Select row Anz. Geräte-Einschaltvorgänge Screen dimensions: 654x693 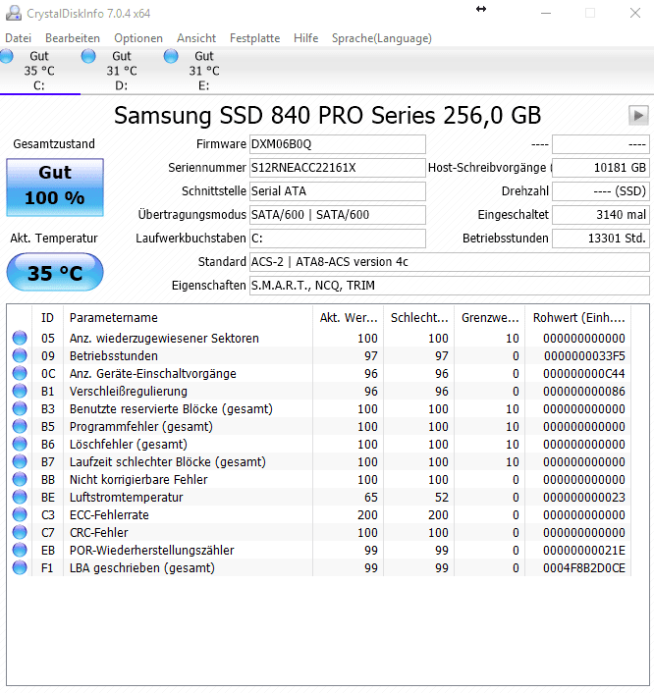[319, 373]
